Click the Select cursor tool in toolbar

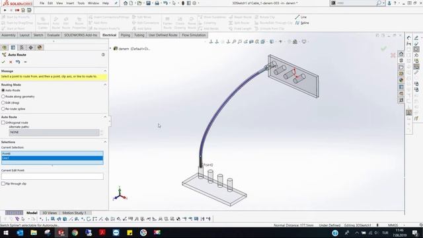point(174,3)
